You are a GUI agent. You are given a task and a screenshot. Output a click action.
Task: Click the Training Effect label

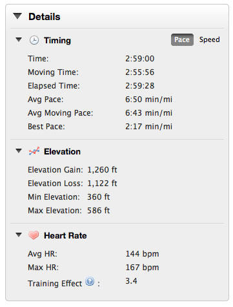[x=55, y=283]
